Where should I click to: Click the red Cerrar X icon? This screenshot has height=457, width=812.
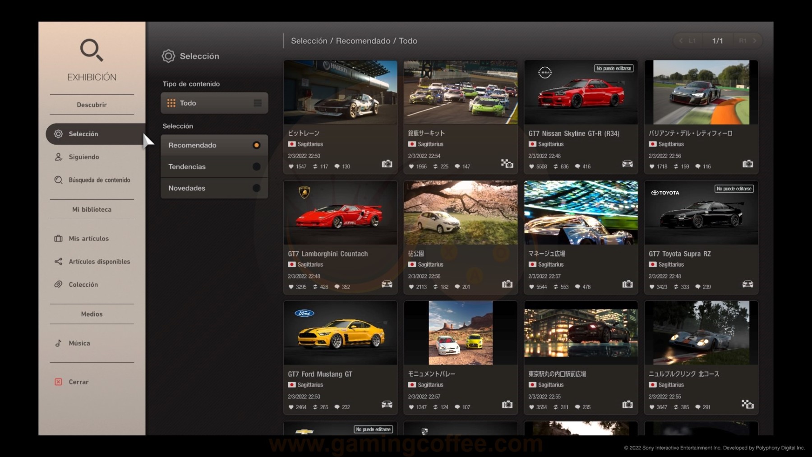(x=58, y=382)
